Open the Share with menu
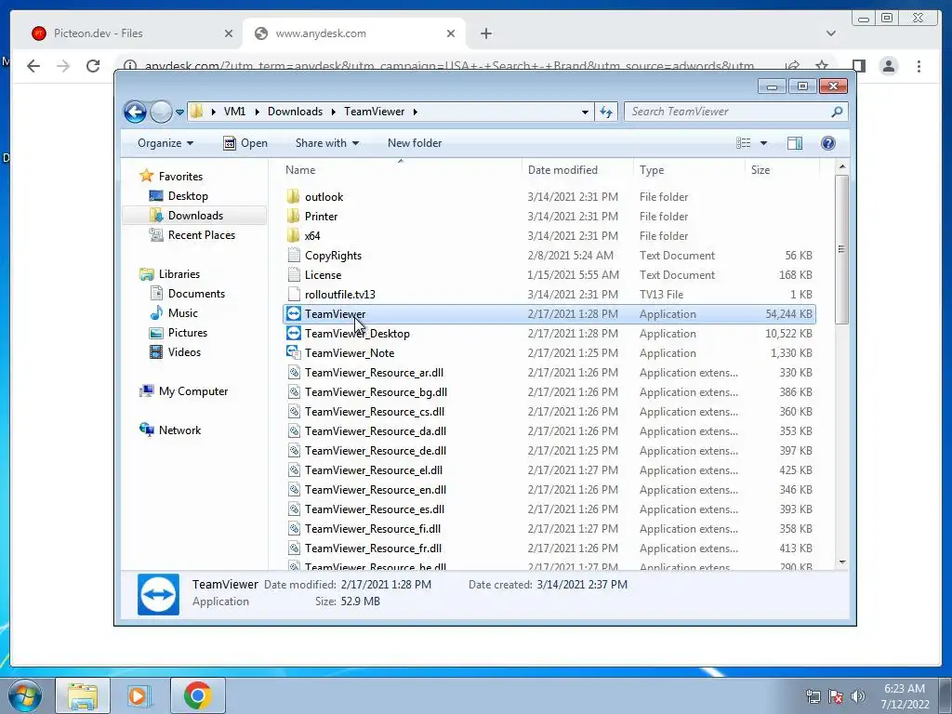Viewport: 952px width, 714px height. 326,143
